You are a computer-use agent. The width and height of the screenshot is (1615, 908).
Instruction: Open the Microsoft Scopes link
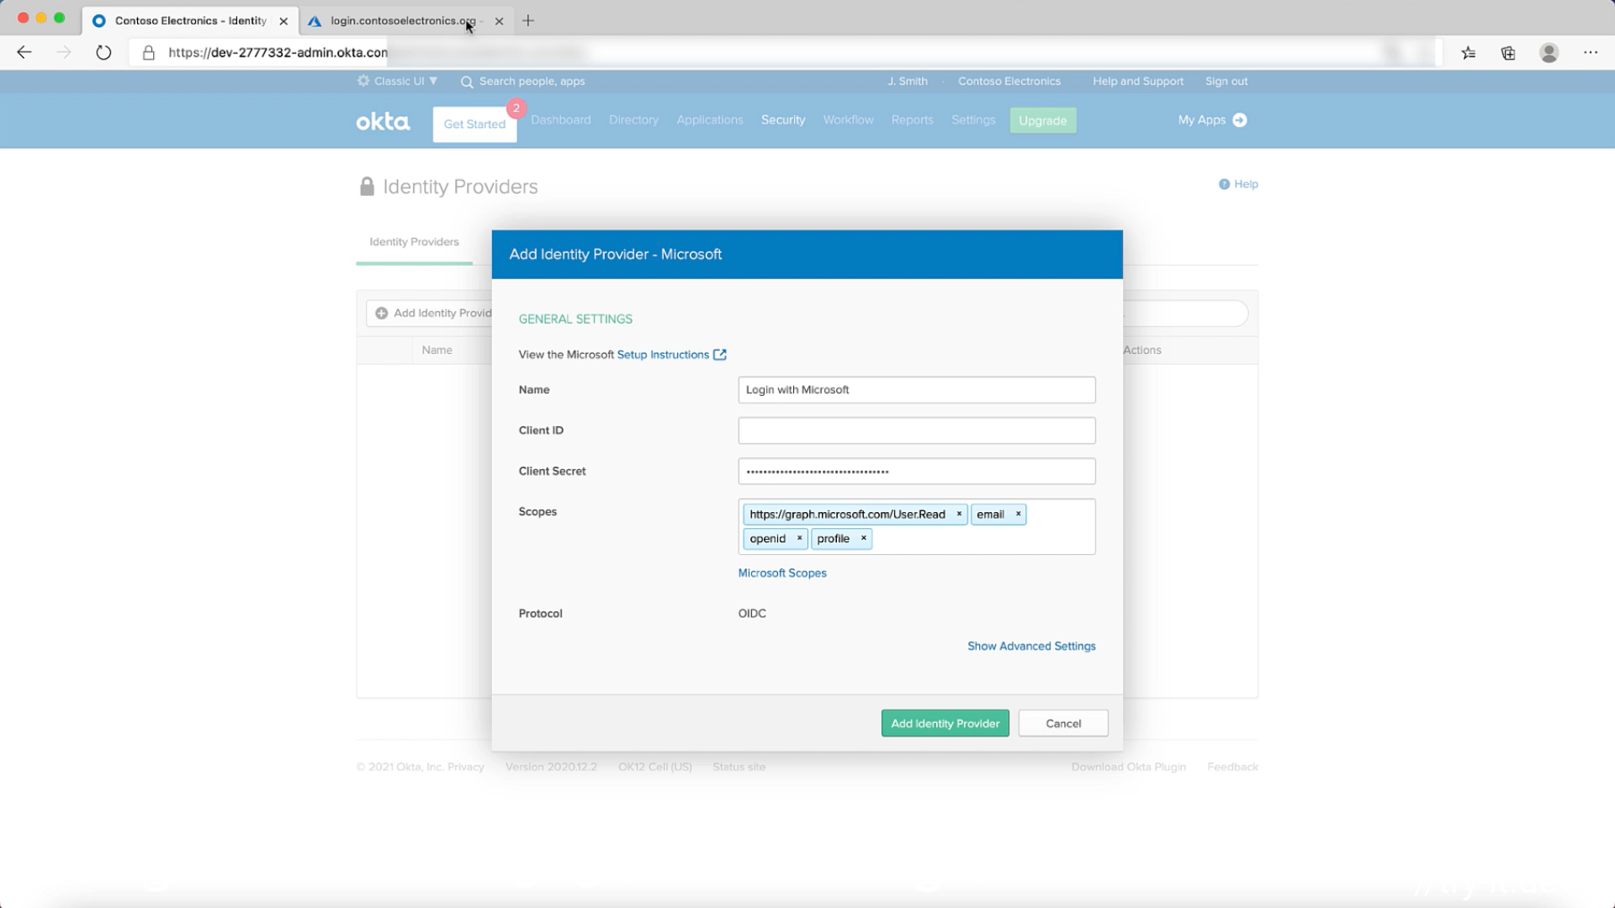[781, 573]
